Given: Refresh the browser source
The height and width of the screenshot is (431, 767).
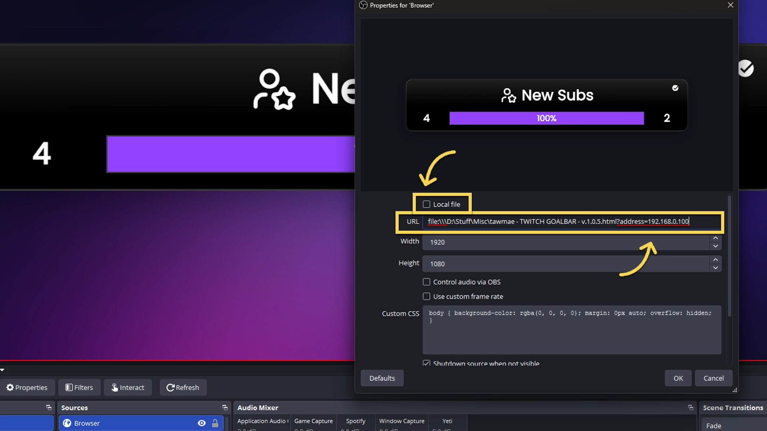Looking at the screenshot, I should coord(183,388).
